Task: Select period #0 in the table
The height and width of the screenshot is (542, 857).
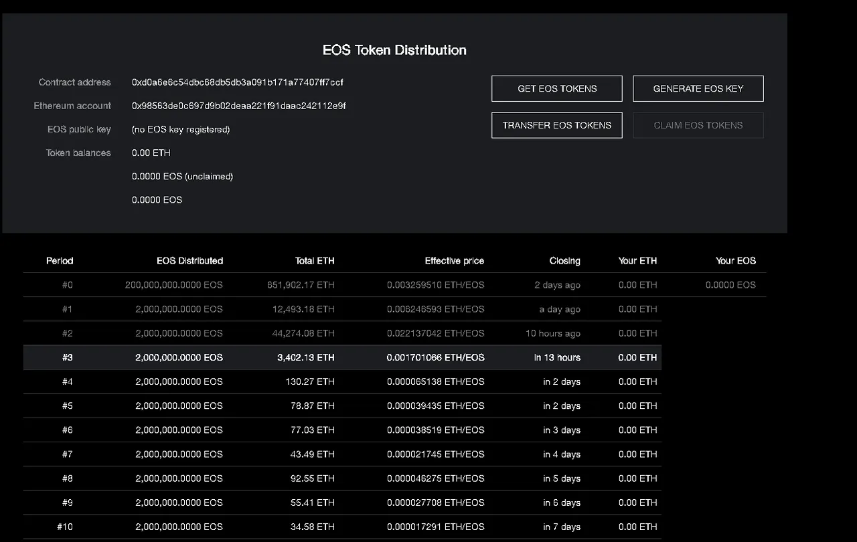Action: pyautogui.click(x=68, y=285)
